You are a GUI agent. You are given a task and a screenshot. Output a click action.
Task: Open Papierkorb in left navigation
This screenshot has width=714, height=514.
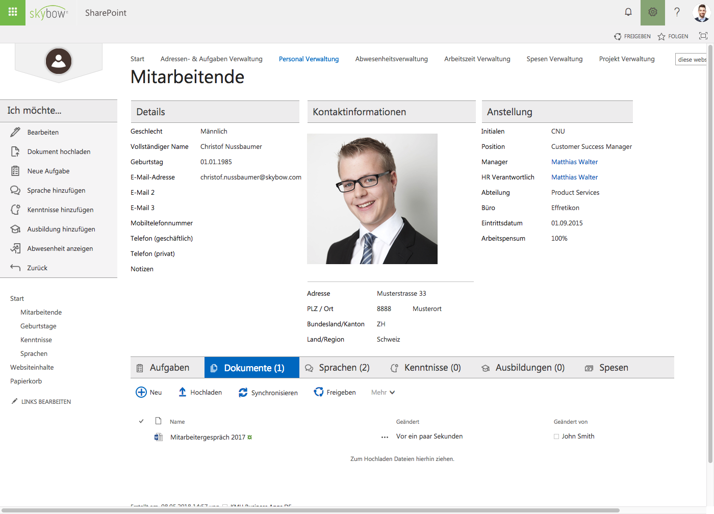pos(26,381)
